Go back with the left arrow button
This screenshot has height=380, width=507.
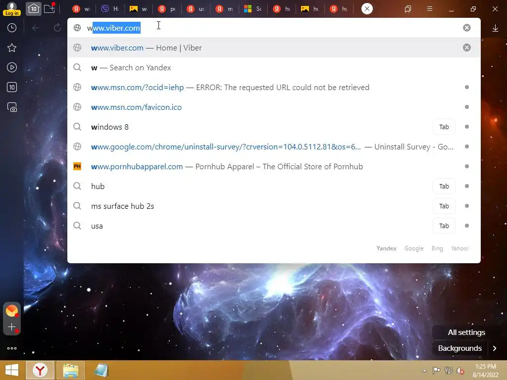(x=36, y=28)
